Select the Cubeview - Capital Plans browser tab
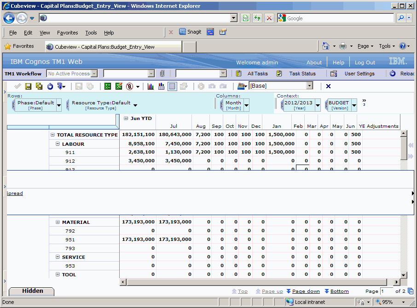This screenshot has height=308, width=417. (x=113, y=47)
